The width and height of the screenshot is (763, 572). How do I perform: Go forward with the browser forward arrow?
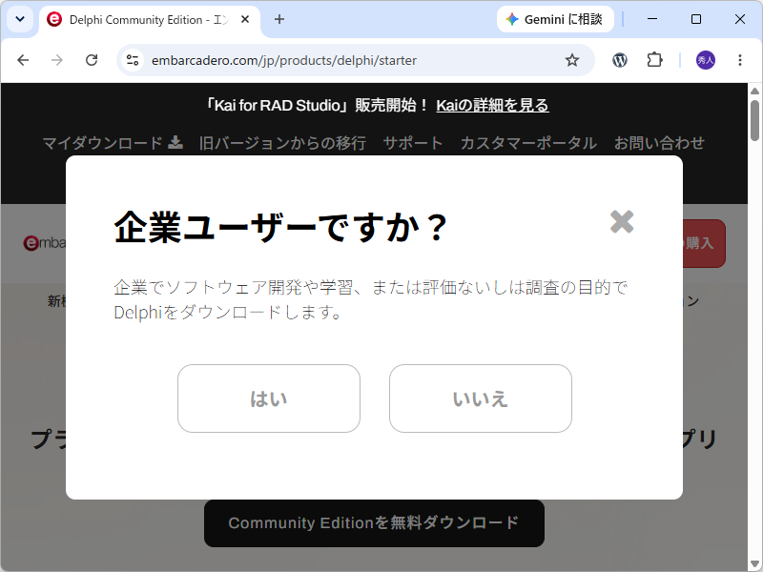[x=57, y=60]
